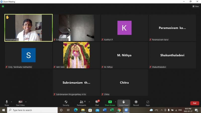
Task: Click the green Share Screen icon
Action: point(110,102)
